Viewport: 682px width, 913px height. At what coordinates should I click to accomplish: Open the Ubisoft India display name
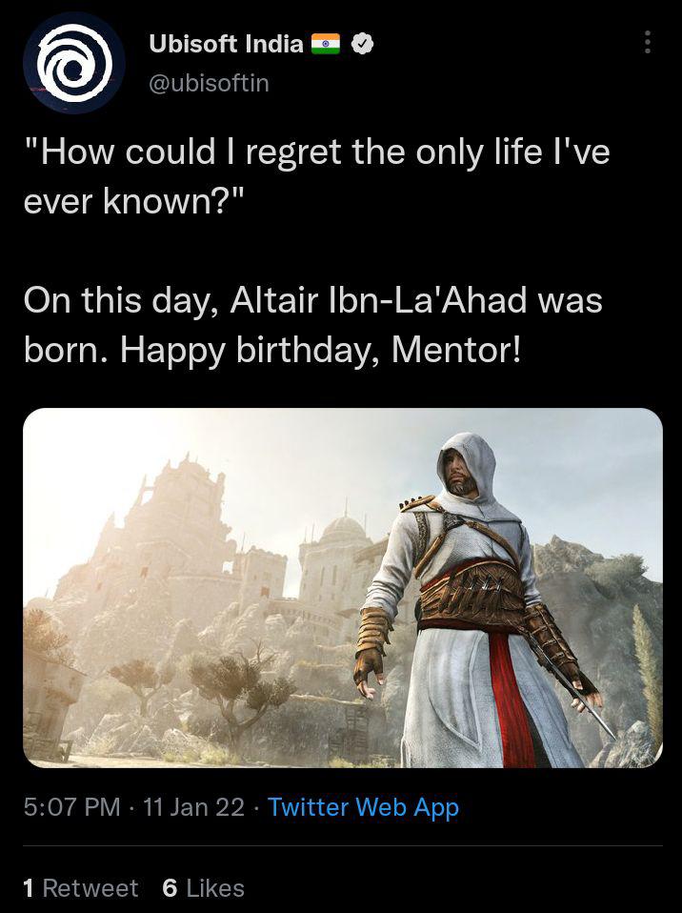coord(227,44)
